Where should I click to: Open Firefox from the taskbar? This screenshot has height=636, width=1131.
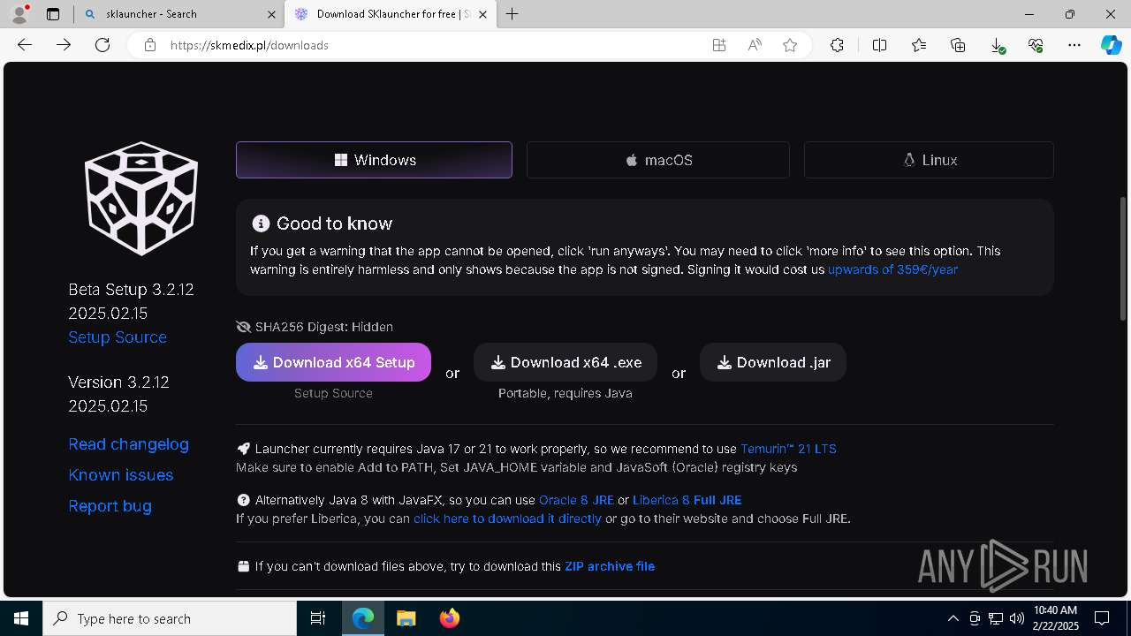coord(450,618)
